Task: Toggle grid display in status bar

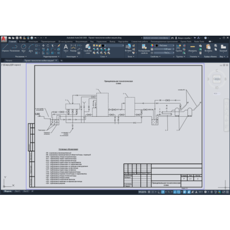Action: 149,191
